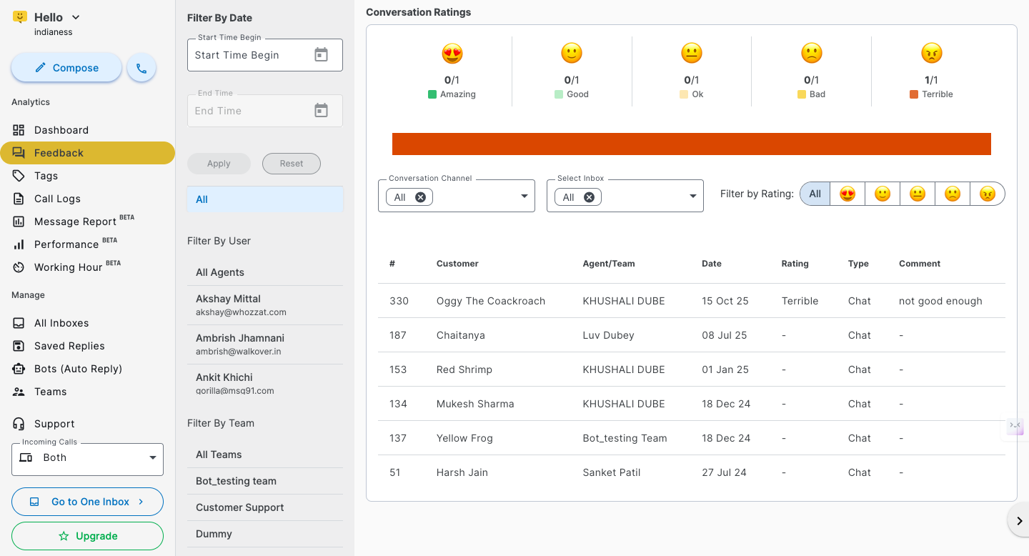Click the Performance bar chart icon

[19, 244]
